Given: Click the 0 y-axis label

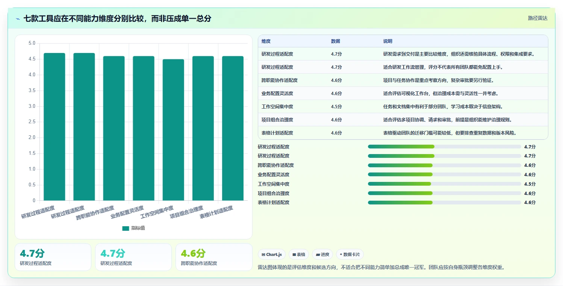Looking at the screenshot, I should [34, 200].
